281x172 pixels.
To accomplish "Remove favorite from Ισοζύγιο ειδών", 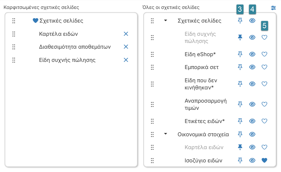I will coord(264,160).
